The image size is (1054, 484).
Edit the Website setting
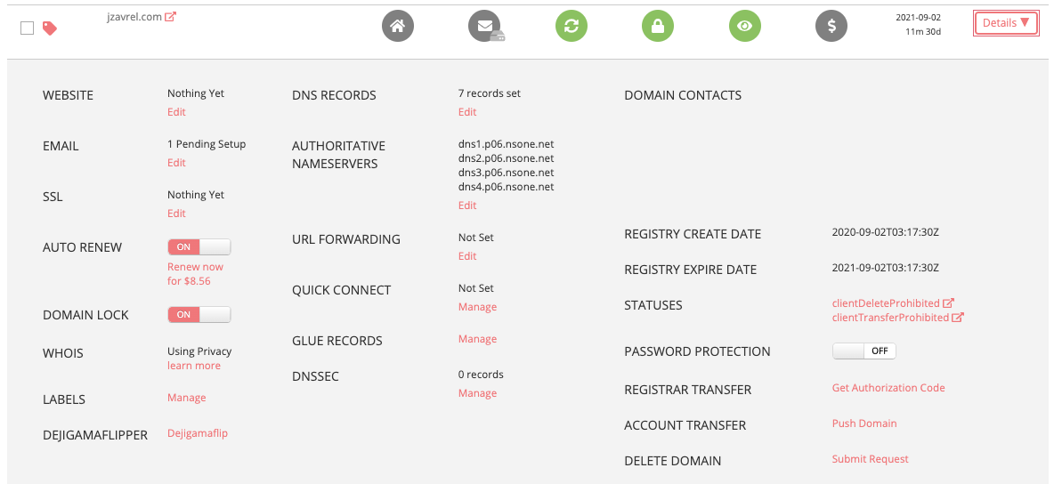click(x=177, y=111)
